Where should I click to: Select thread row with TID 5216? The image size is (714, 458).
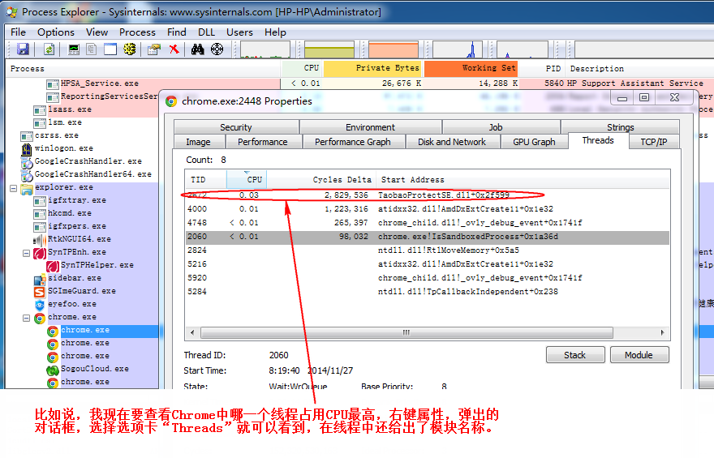[427, 263]
